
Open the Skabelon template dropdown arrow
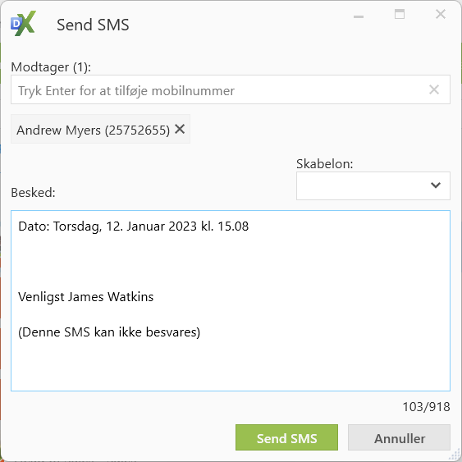436,185
